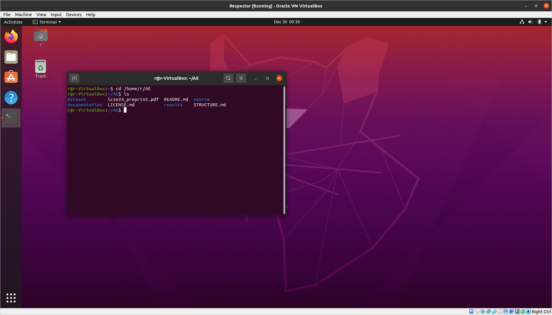Click 'documentation' in ls output

coord(85,105)
